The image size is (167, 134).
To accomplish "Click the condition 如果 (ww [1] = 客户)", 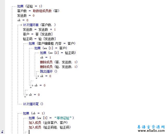I will (51, 48).
